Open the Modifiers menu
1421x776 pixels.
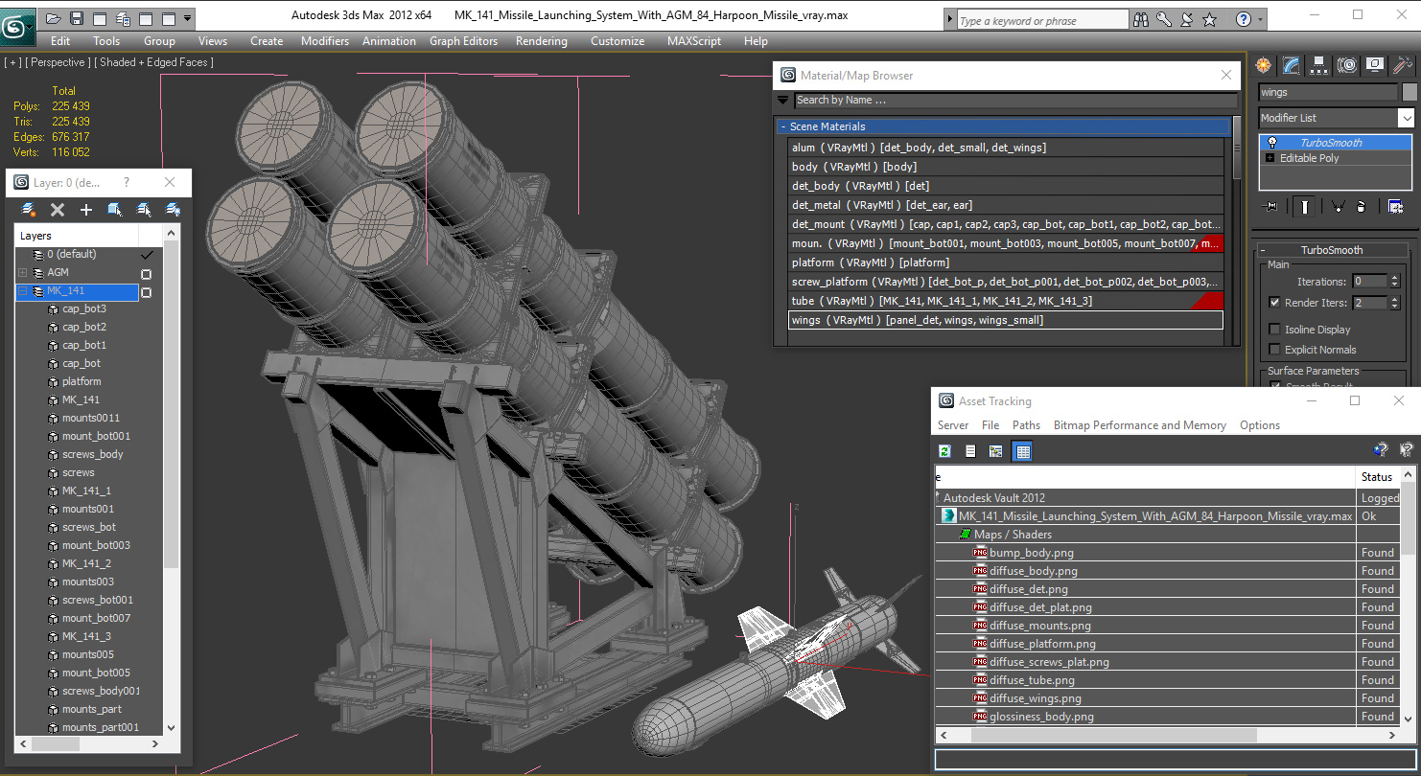[x=325, y=41]
